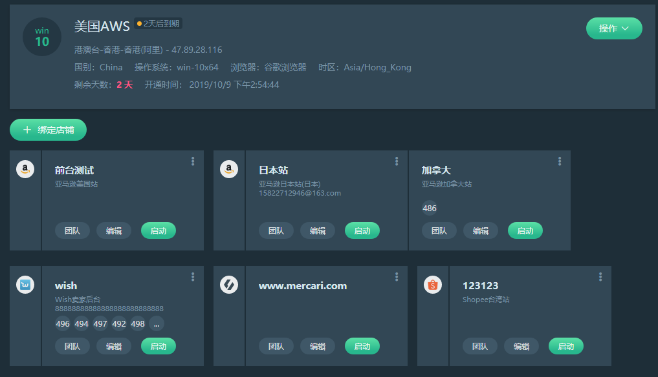Open more options for www.mercari.com card

click(397, 277)
